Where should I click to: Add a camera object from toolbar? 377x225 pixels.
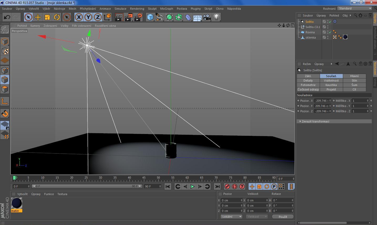point(207,17)
